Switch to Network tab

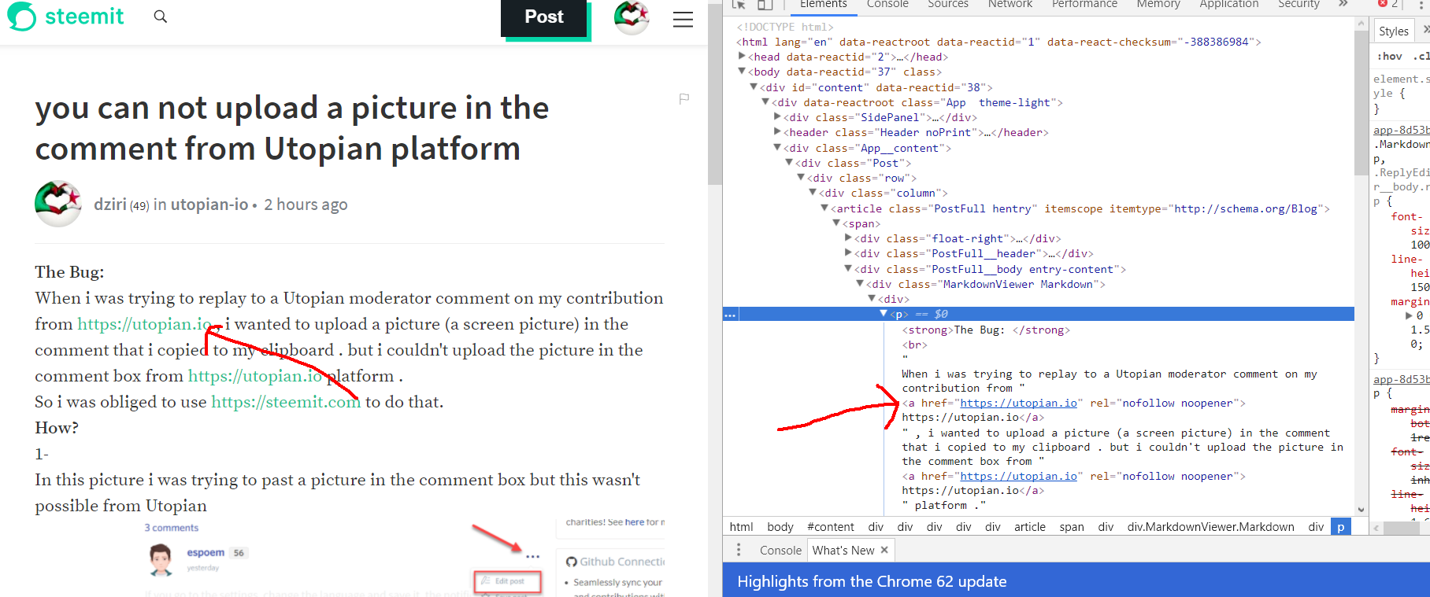(x=1010, y=5)
